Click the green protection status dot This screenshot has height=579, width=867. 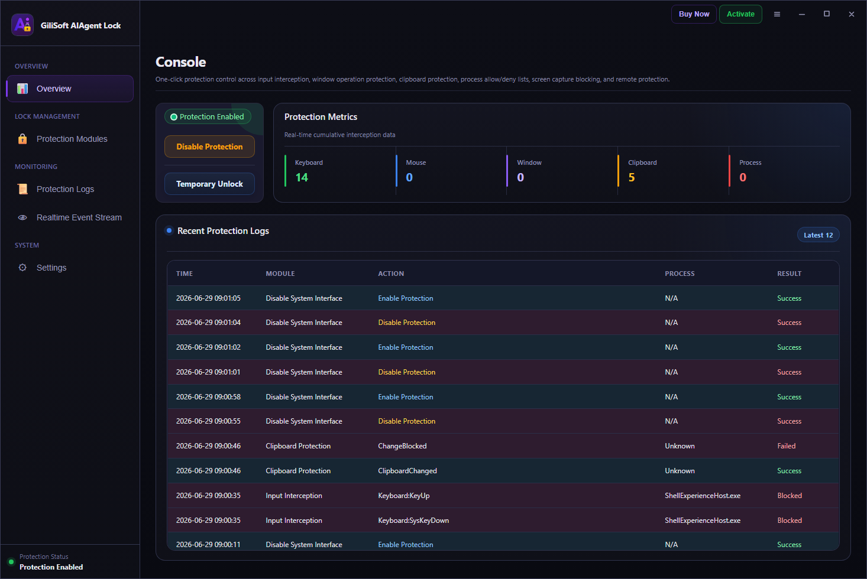(x=11, y=562)
